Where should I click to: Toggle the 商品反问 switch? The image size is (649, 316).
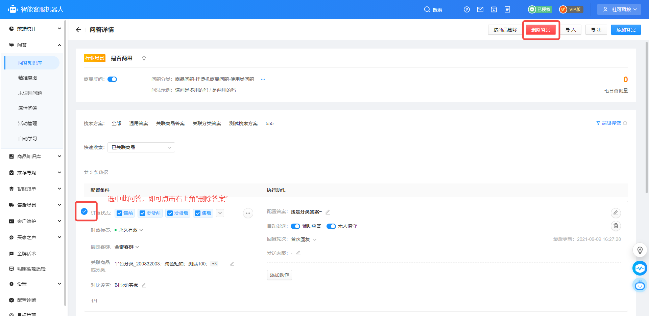[112, 79]
